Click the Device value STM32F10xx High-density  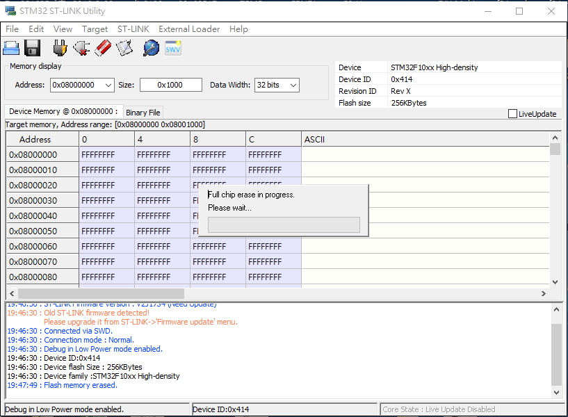[x=435, y=67]
